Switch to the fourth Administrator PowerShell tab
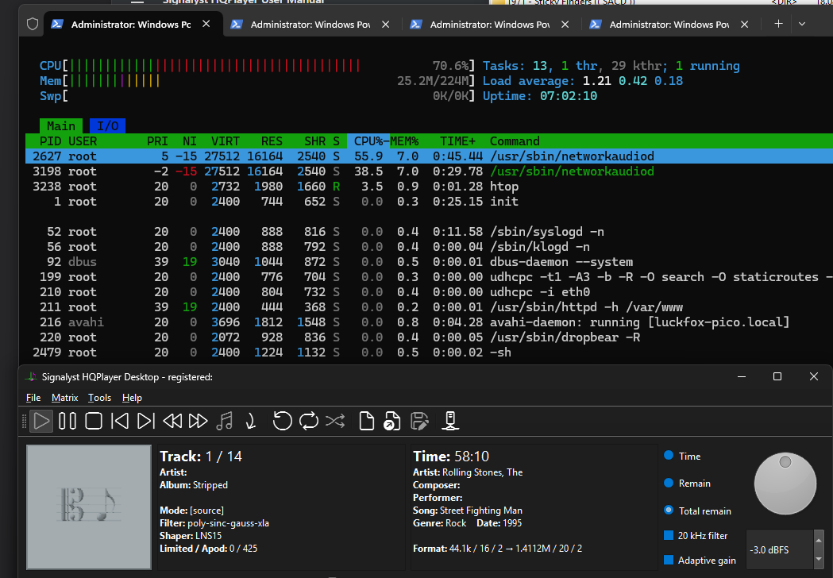 pyautogui.click(x=670, y=25)
